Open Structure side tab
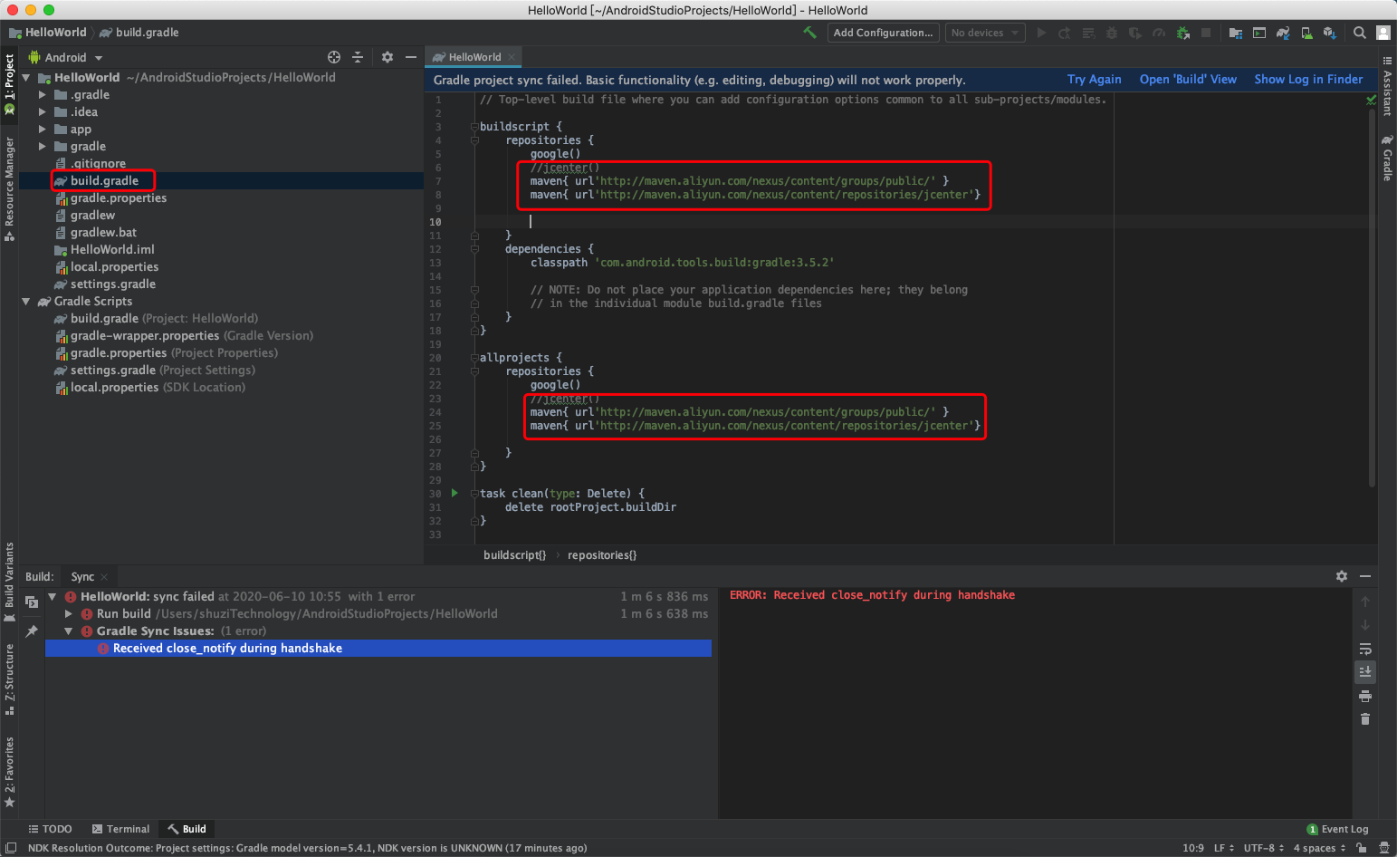1397x857 pixels. click(10, 679)
